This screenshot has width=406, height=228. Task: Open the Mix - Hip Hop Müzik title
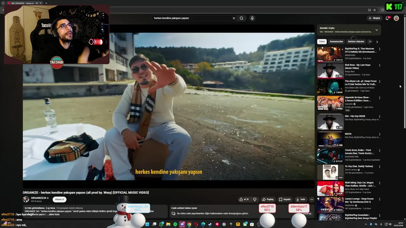pos(355,116)
